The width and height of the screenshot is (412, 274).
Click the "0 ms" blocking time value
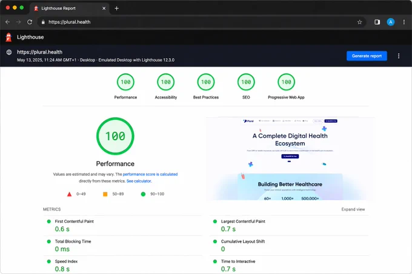click(62, 249)
